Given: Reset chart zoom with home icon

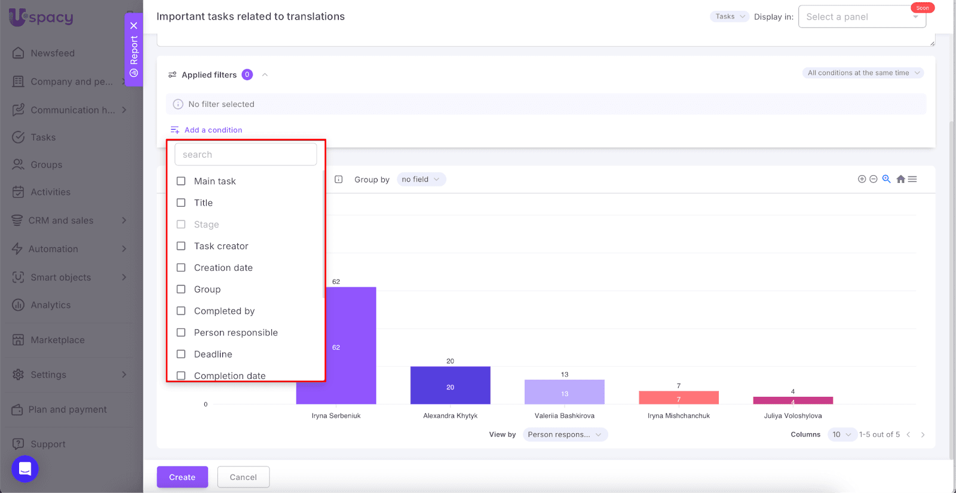Looking at the screenshot, I should pyautogui.click(x=900, y=179).
